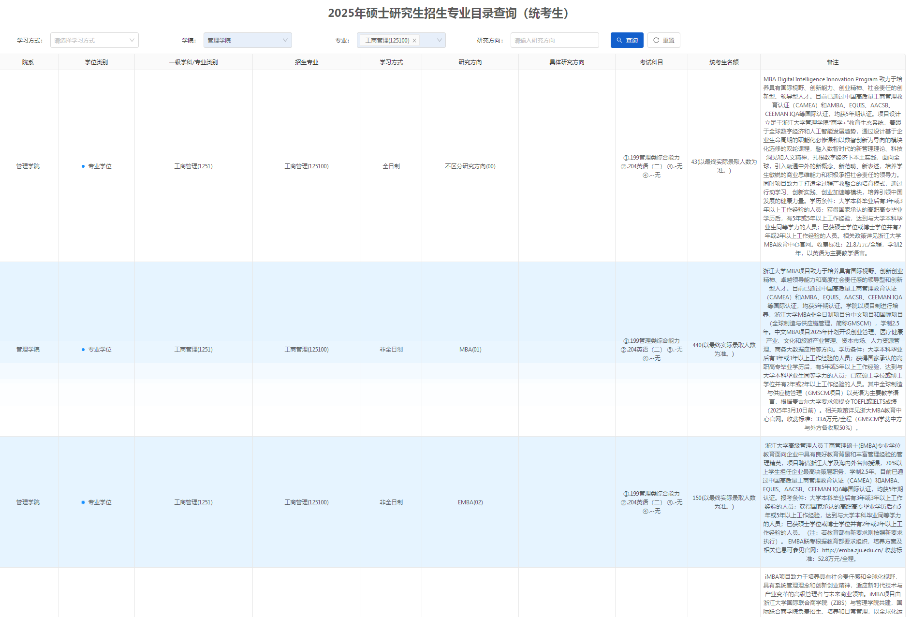Select the 全日制 cell in first row
911x617 pixels.
tap(391, 166)
